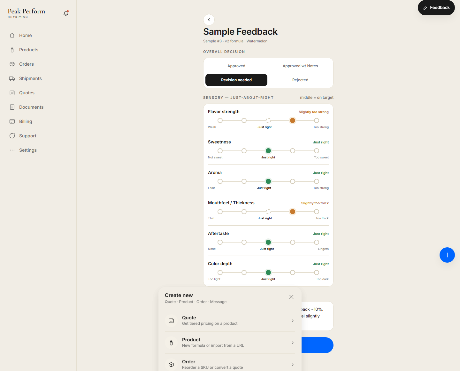Viewport: 460px width, 371px height.
Task: Click the Revision needed button
Action: (236, 80)
